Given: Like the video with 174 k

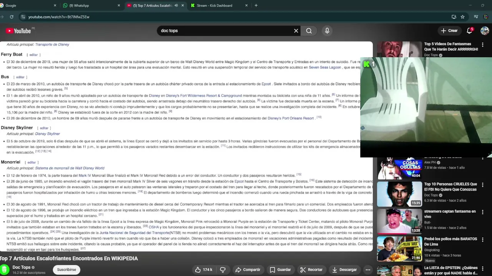Looking at the screenshot, I should point(204,269).
